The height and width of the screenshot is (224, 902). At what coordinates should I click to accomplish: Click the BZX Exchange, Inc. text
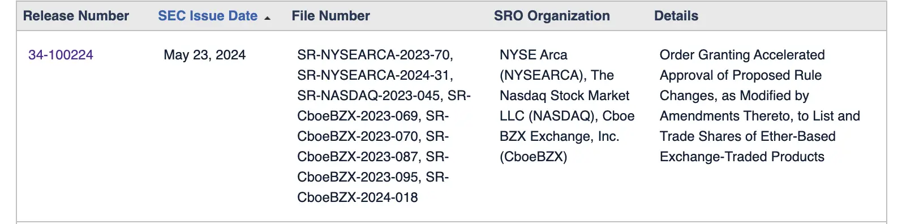point(559,136)
